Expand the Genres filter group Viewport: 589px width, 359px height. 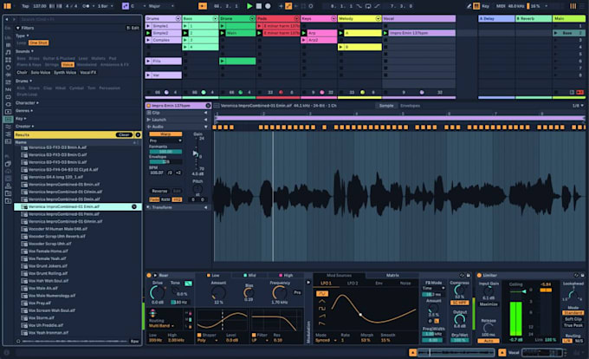click(24, 110)
